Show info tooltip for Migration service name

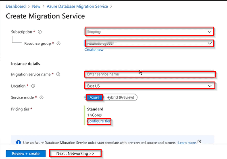(x=58, y=74)
